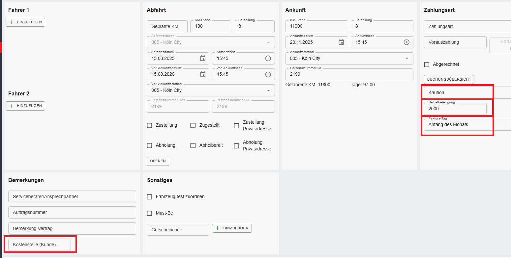The image size is (511, 258).
Task: Expand the Ankunftsstation dropdown in Ankunft
Action: pos(406,59)
